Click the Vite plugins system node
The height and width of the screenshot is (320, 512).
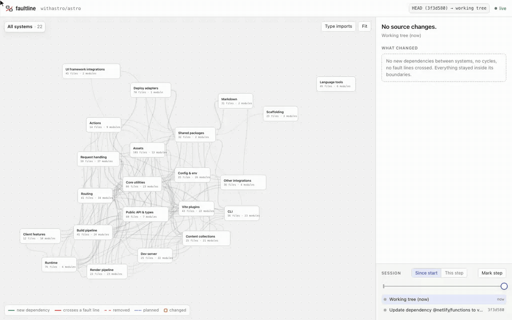pos(197,209)
